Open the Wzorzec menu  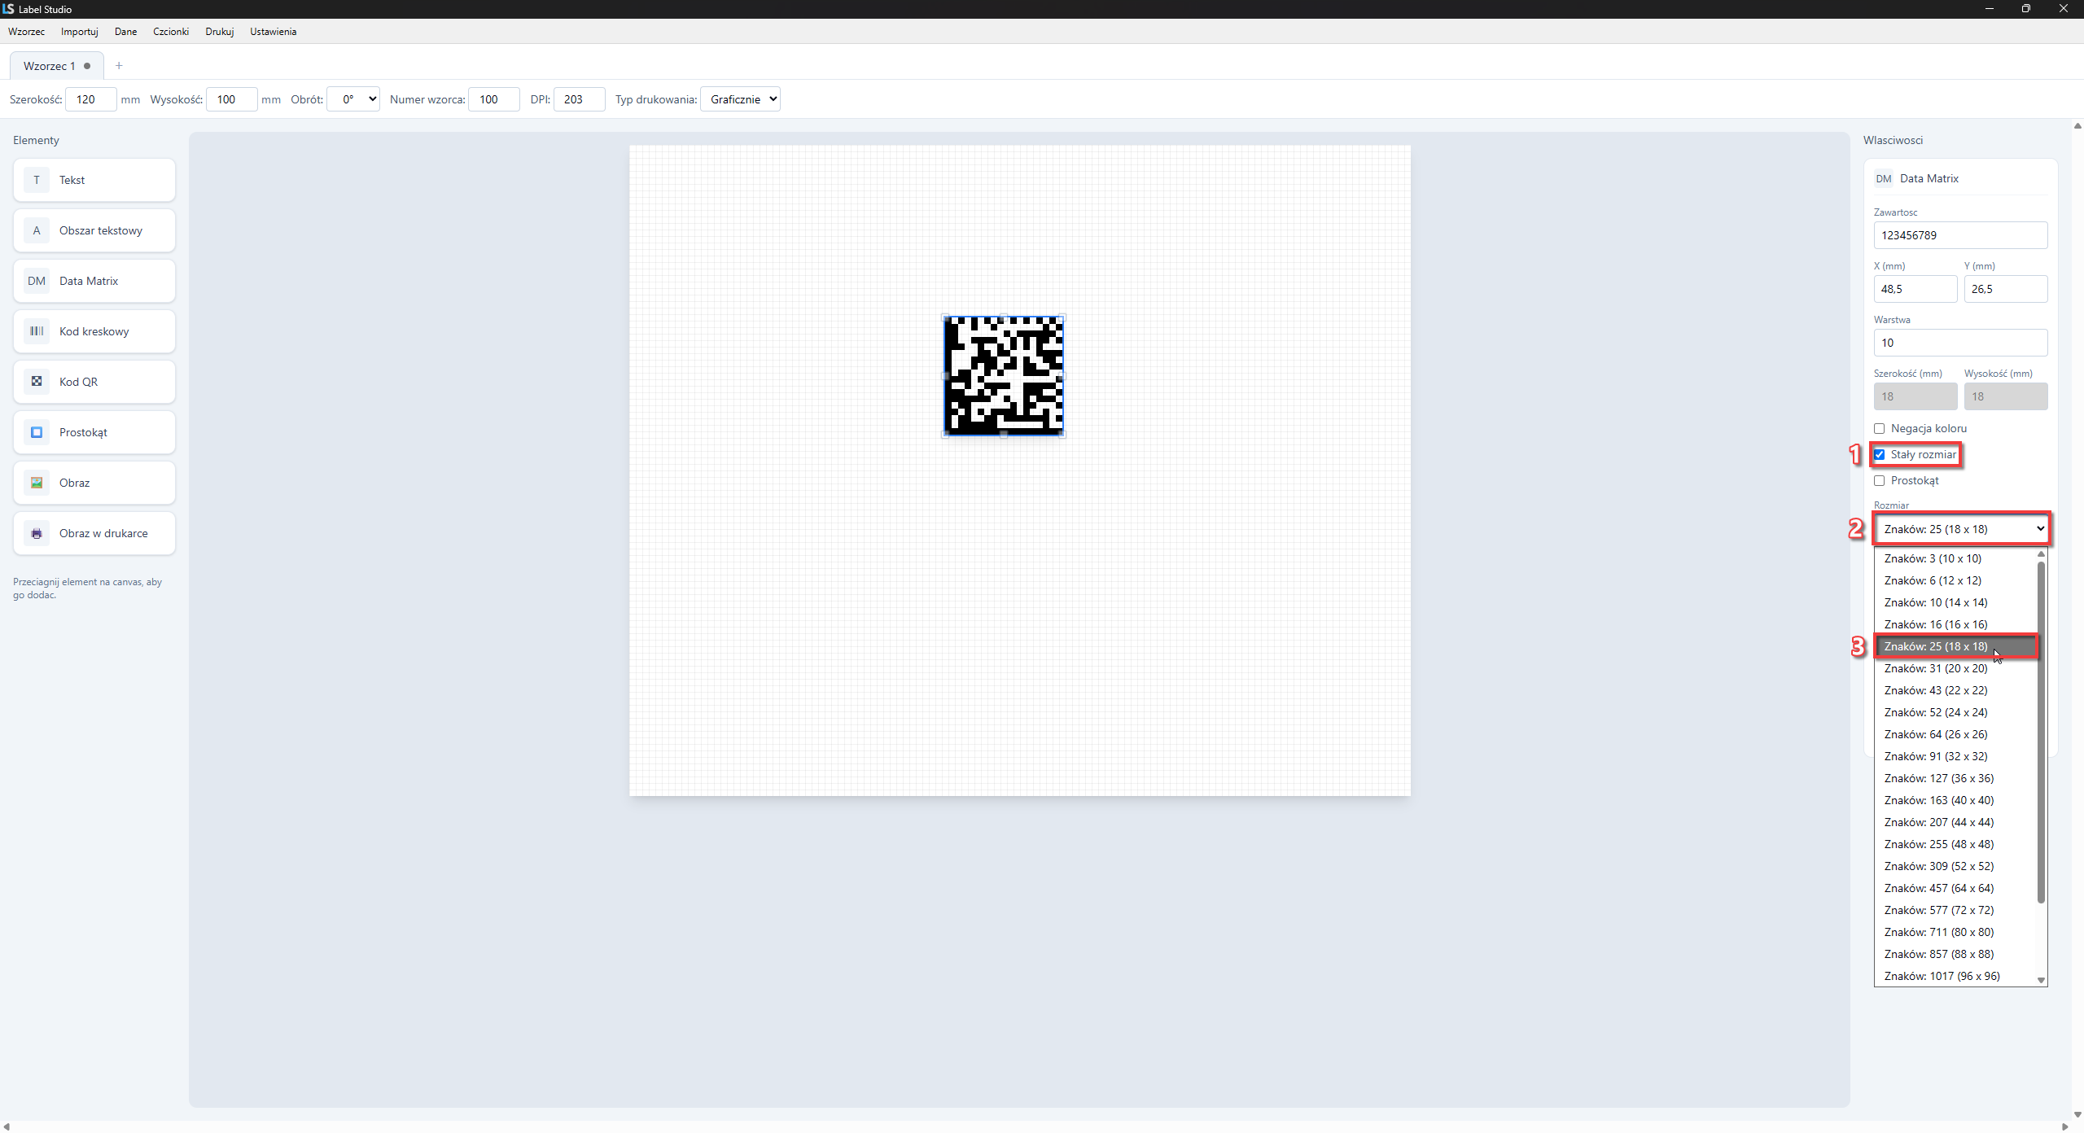(x=26, y=32)
